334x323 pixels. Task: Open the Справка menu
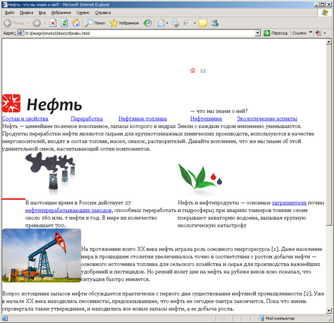point(103,13)
